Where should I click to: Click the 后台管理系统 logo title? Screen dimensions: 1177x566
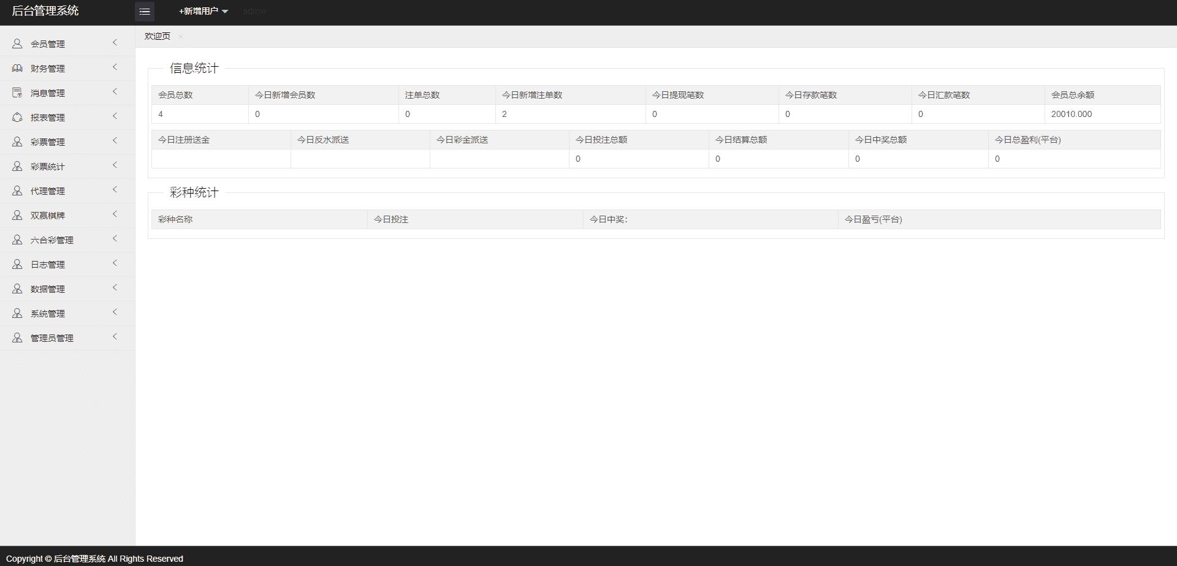pos(45,10)
